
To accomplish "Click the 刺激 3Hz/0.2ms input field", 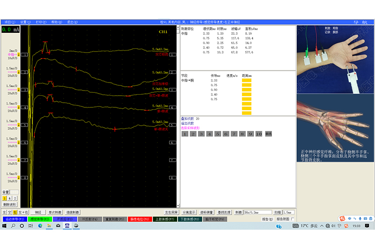I will pos(258,212).
